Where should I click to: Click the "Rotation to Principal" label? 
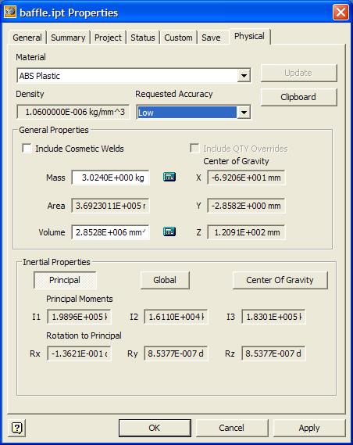click(x=84, y=336)
